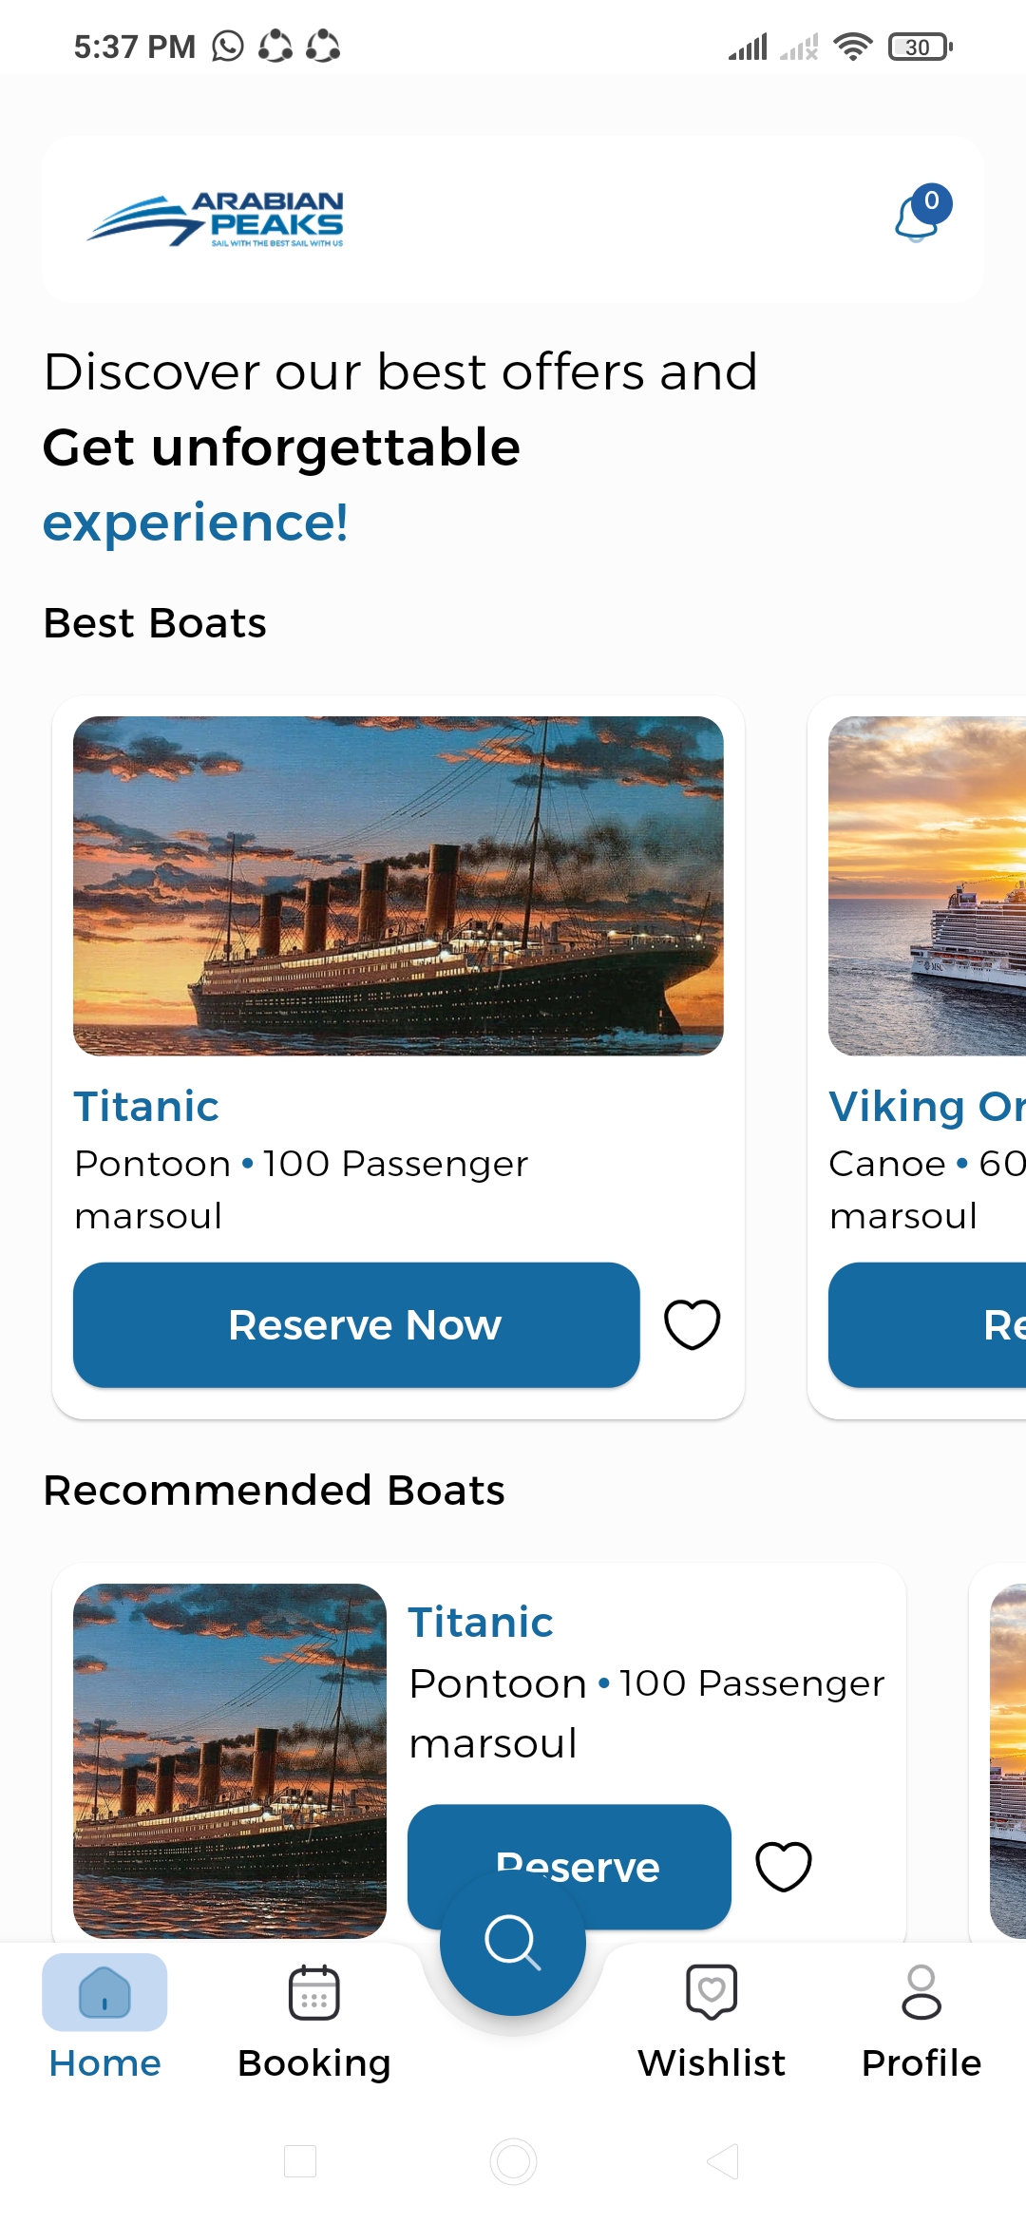The width and height of the screenshot is (1026, 2223).
Task: Tap the Booking calendar icon
Action: pos(313,1991)
